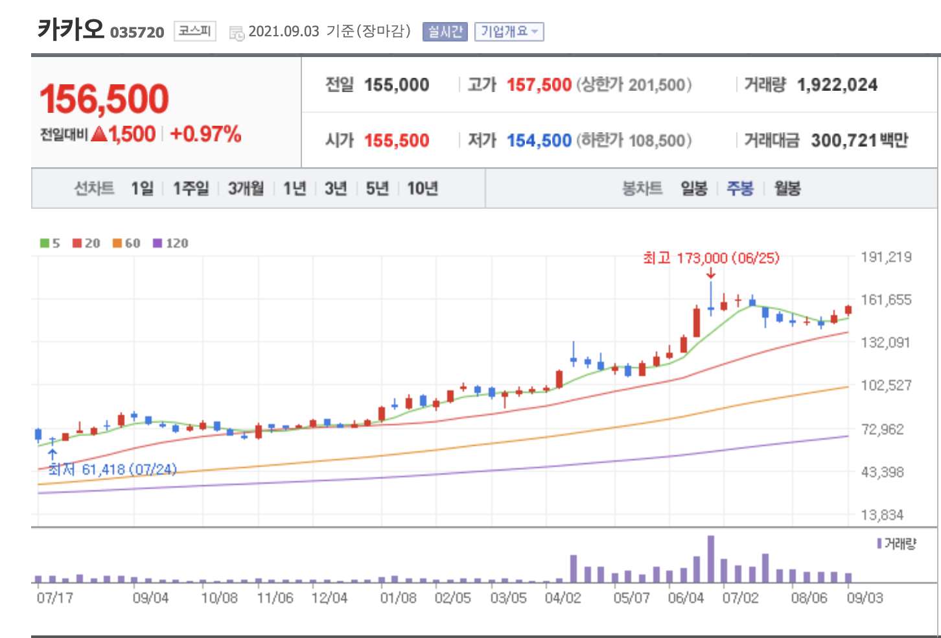
Task: Click the 04/02 date axis label
Action: 563,598
